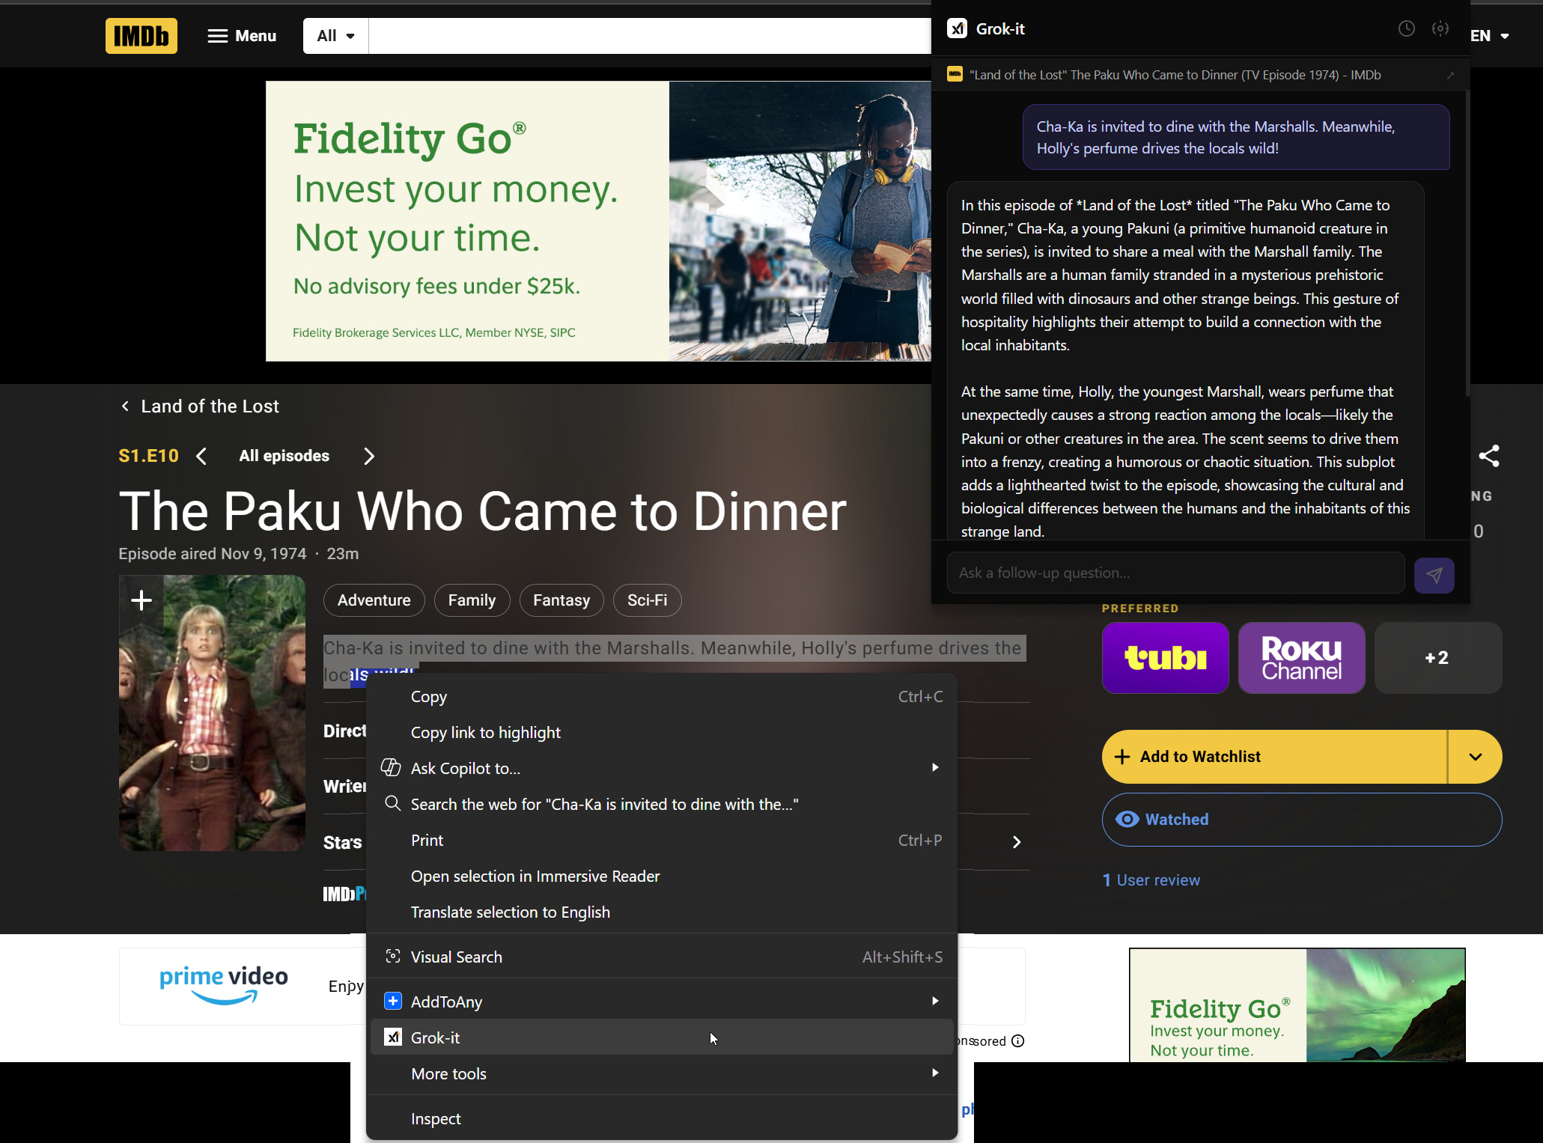The width and height of the screenshot is (1543, 1143).
Task: Click the IMDb logo home icon
Action: 141,35
